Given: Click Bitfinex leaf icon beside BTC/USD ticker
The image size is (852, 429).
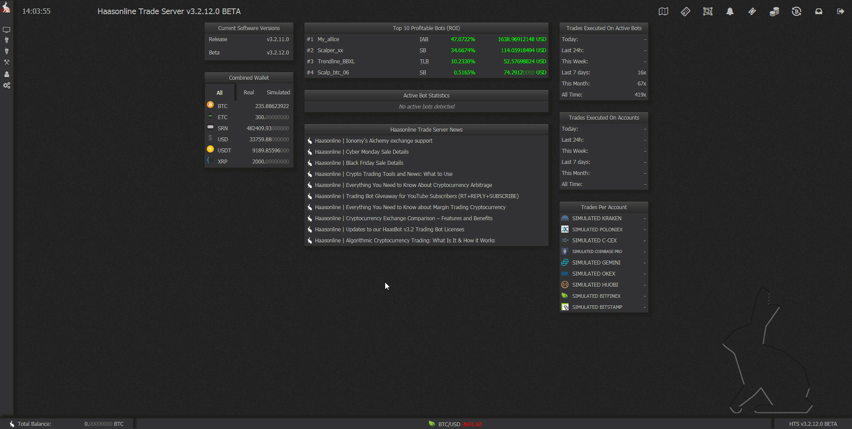Looking at the screenshot, I should (432, 424).
